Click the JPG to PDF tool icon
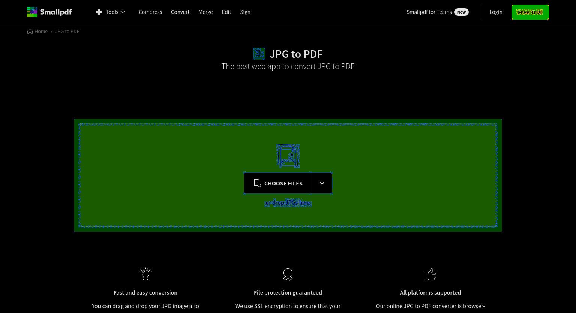 pos(259,54)
